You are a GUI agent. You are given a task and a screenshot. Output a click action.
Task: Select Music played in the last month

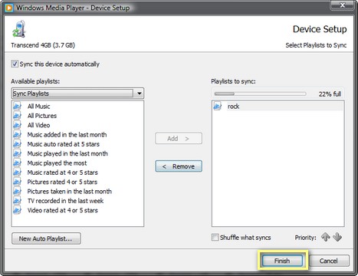pos(67,153)
